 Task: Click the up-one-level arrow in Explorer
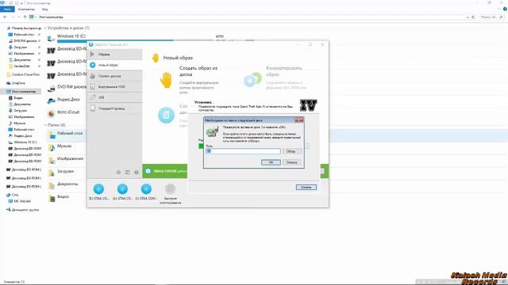click(25, 17)
